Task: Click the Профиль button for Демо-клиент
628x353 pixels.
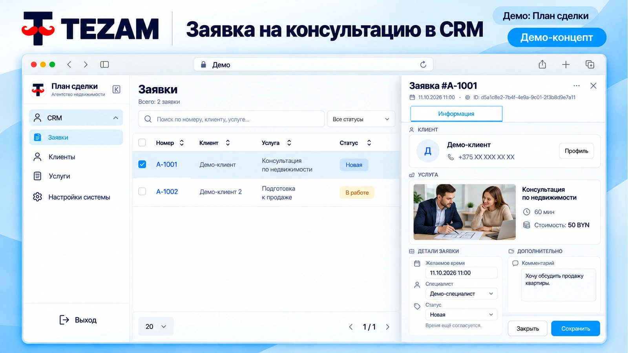Action: coord(576,151)
